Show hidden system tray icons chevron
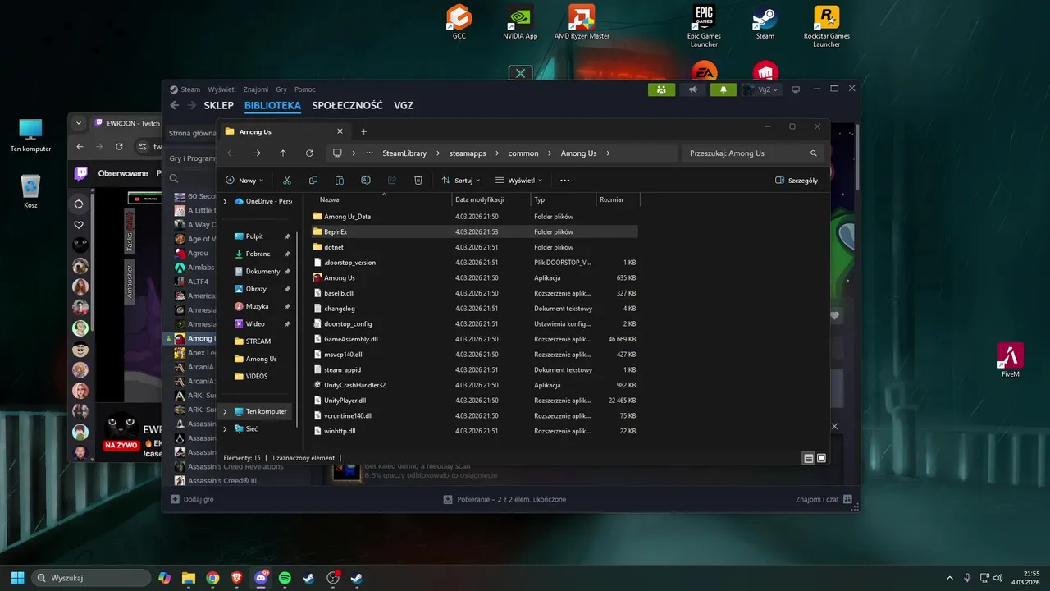Viewport: 1050px width, 591px height. click(950, 578)
